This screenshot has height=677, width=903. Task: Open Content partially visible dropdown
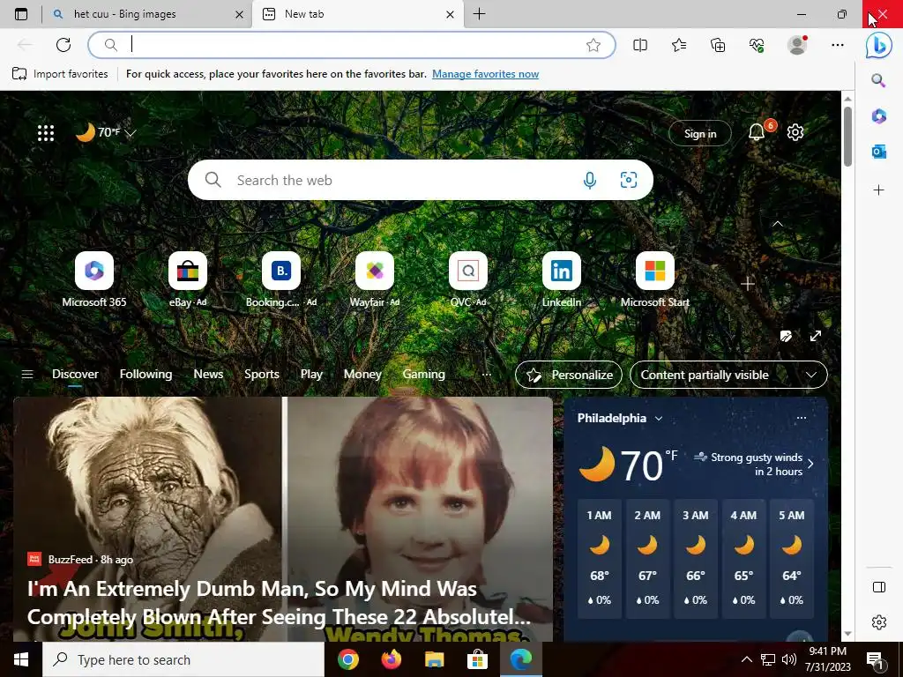pyautogui.click(x=728, y=375)
